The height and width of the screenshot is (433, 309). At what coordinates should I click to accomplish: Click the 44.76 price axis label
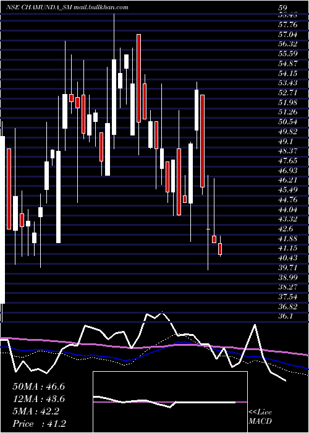click(x=288, y=200)
